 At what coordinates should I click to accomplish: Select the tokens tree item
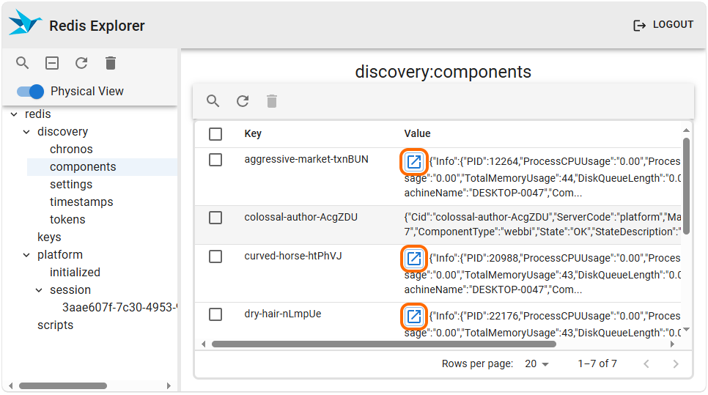coord(67,220)
